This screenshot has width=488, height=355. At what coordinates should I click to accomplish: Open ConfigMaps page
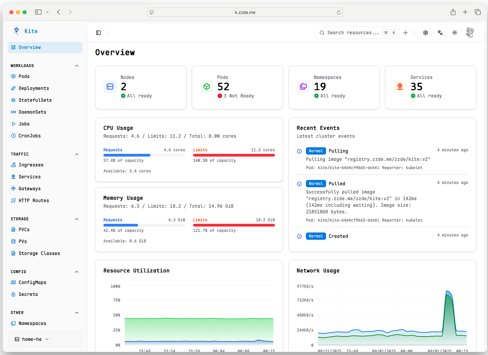[x=45, y=283]
